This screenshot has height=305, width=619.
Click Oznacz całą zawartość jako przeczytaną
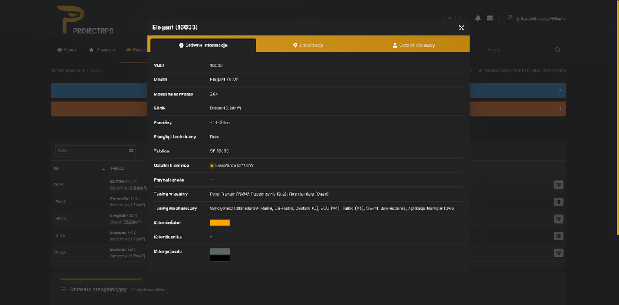point(522,70)
